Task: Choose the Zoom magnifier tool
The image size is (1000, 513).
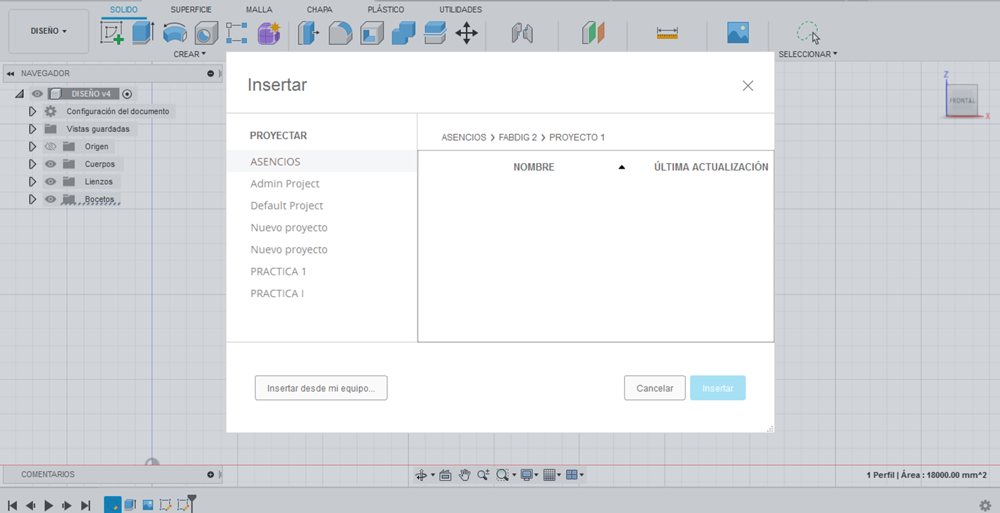Action: 483,475
